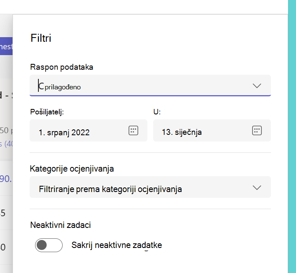Viewport: 296px width, 273px height.
Task: Click the Raspon podataka label
Action: [x=61, y=67]
